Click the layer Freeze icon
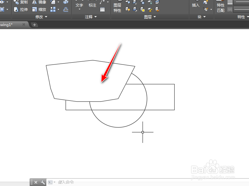Screen dimensions: 249x186 coord(143,2)
